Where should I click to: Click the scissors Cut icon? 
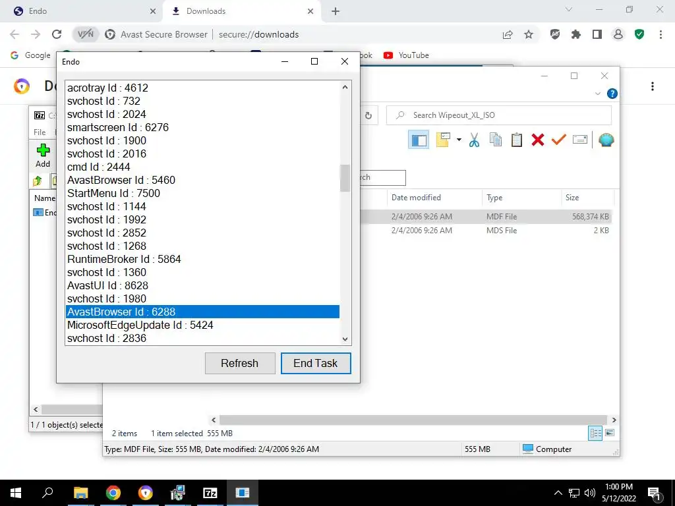point(474,140)
